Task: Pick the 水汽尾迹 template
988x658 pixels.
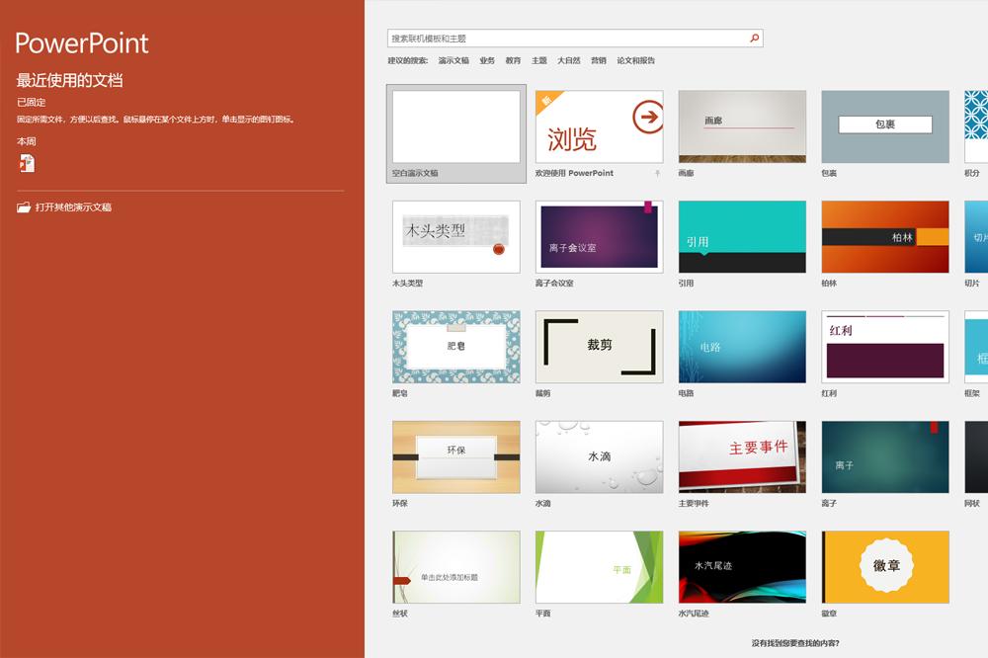Action: tap(742, 567)
